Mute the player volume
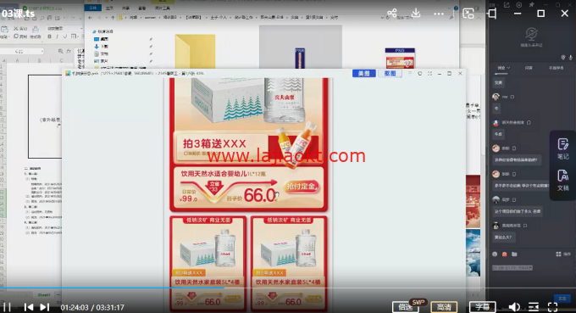The height and width of the screenshot is (313, 576). coord(514,307)
